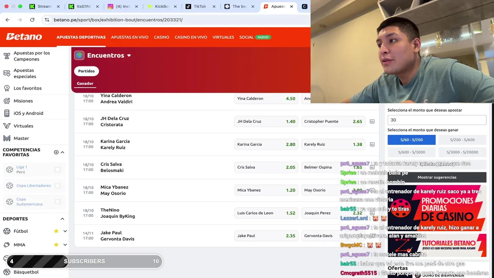Open Apuestas en Vivo menu
Viewport: 494px width, 278px height.
[x=130, y=37]
